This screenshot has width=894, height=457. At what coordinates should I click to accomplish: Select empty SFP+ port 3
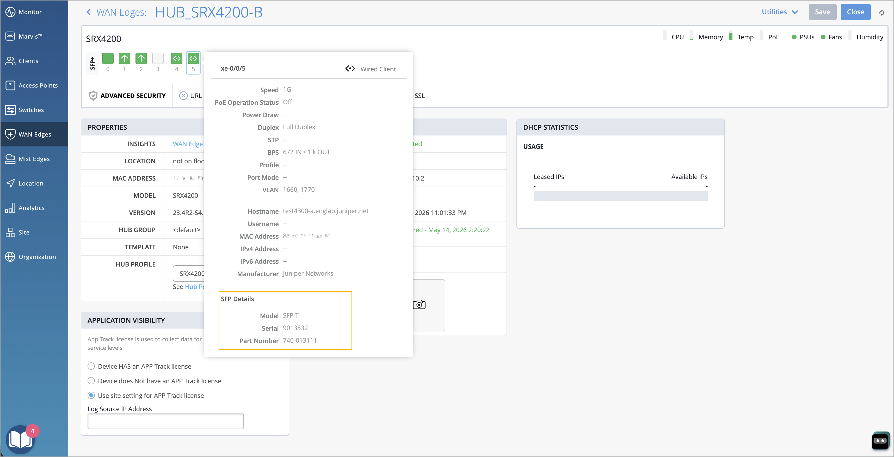point(158,58)
